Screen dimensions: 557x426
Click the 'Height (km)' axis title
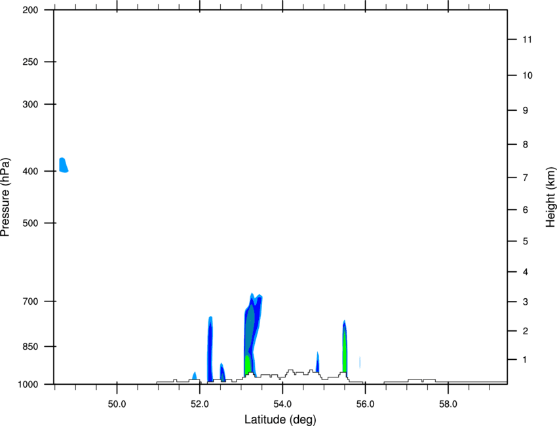[x=550, y=197]
